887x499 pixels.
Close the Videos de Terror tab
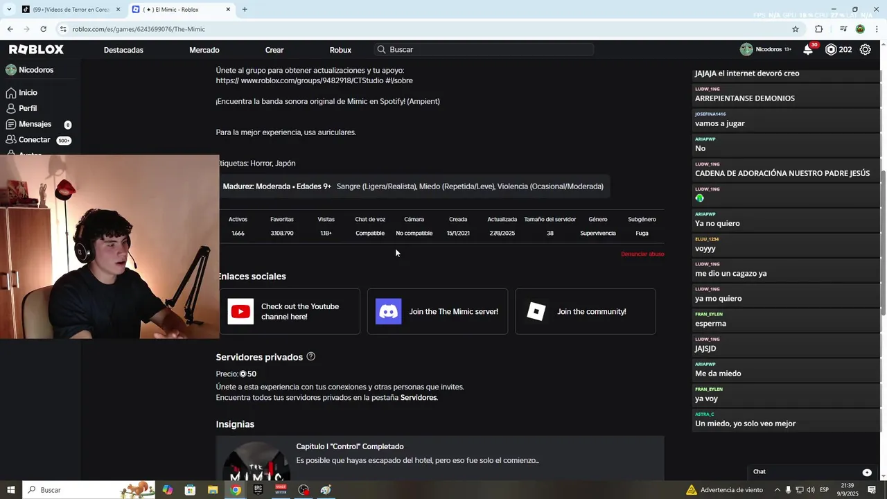[118, 10]
